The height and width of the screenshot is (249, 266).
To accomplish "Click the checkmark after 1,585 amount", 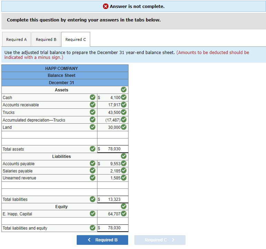I will click(124, 178).
